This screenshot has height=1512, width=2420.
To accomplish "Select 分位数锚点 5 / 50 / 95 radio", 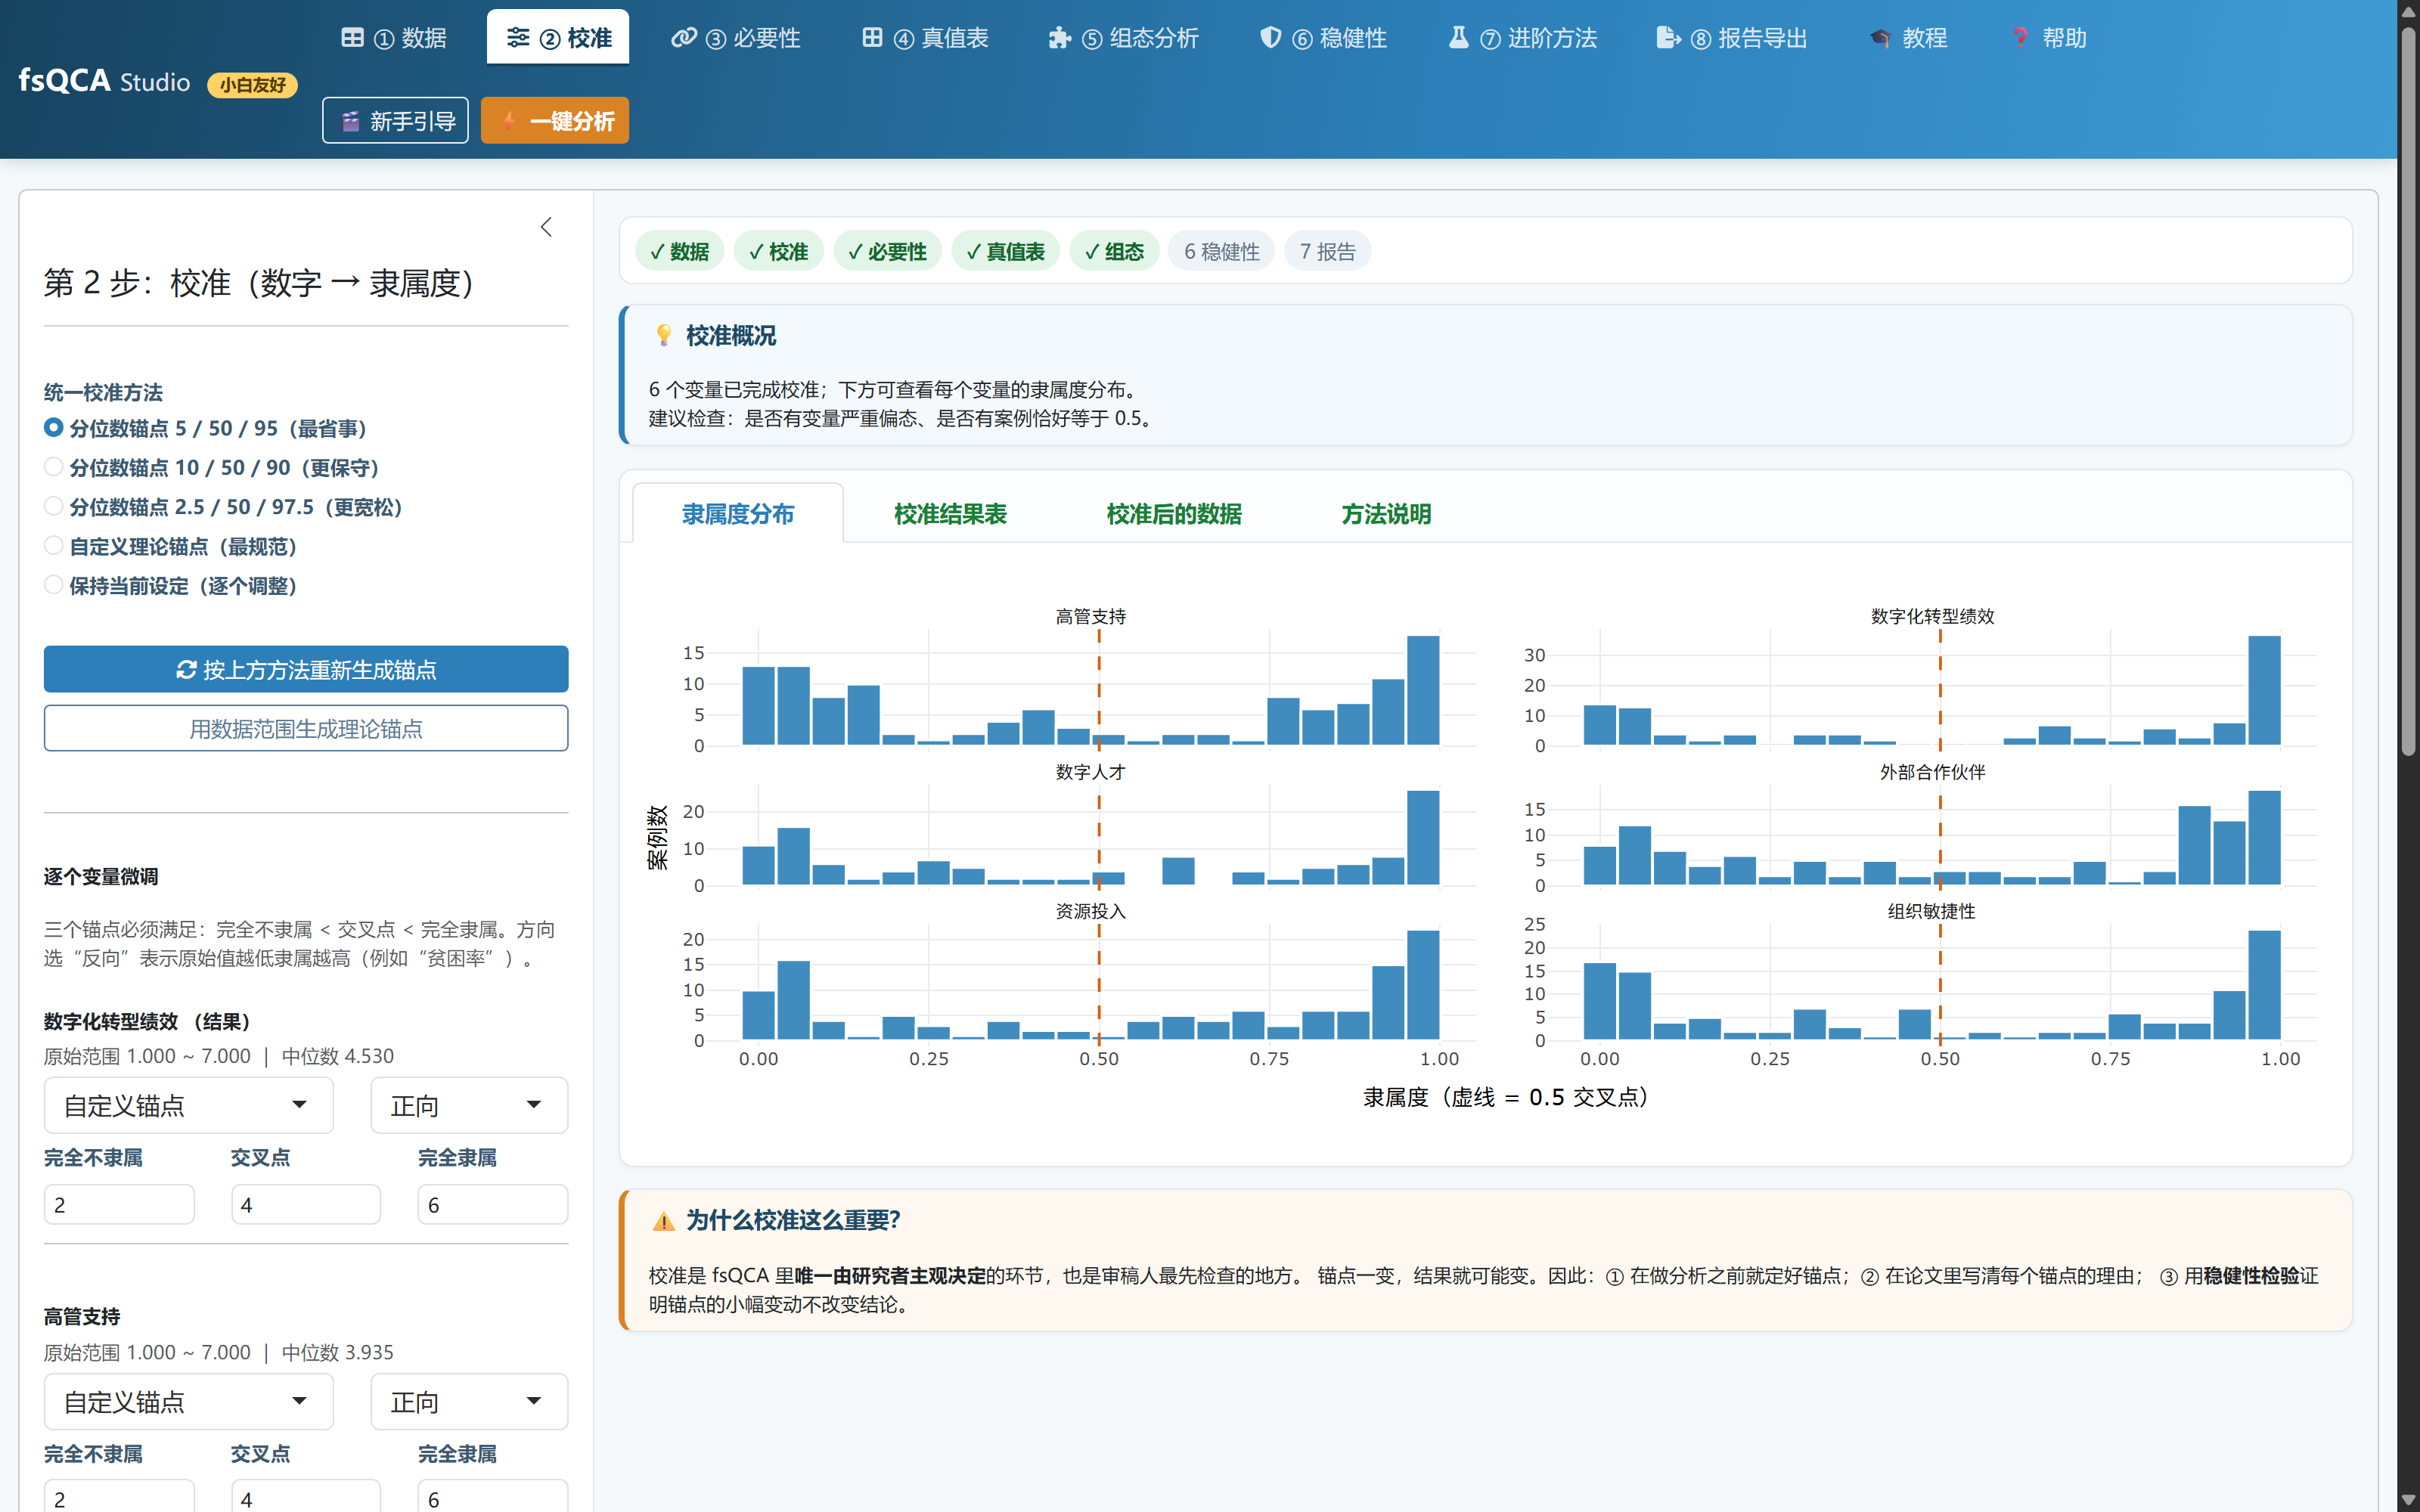I will coord(54,427).
